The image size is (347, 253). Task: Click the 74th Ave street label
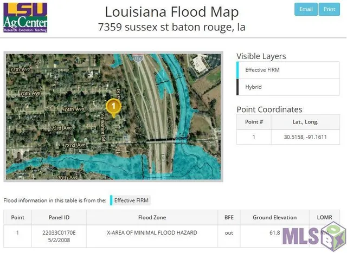click(x=75, y=109)
